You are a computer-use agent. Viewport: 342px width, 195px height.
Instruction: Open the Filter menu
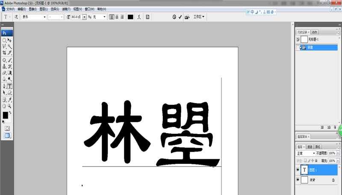click(x=66, y=9)
